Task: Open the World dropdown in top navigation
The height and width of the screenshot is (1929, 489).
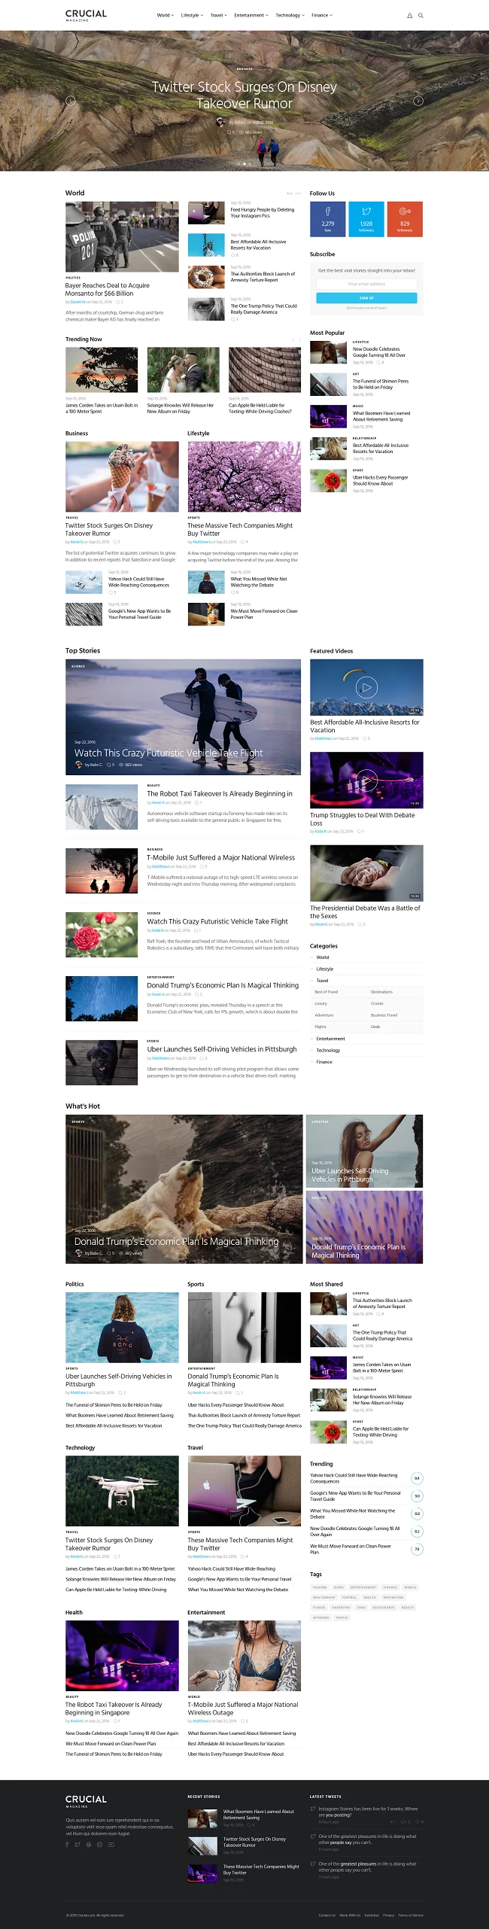Action: [x=166, y=15]
